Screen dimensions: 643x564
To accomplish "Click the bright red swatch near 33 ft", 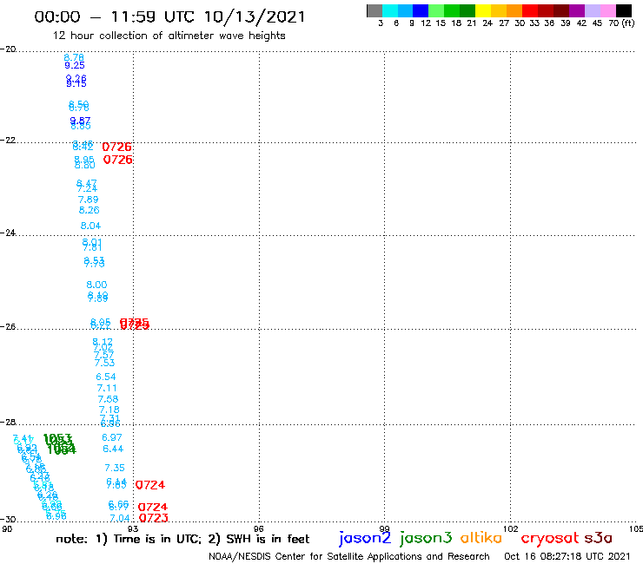I will pos(530,10).
